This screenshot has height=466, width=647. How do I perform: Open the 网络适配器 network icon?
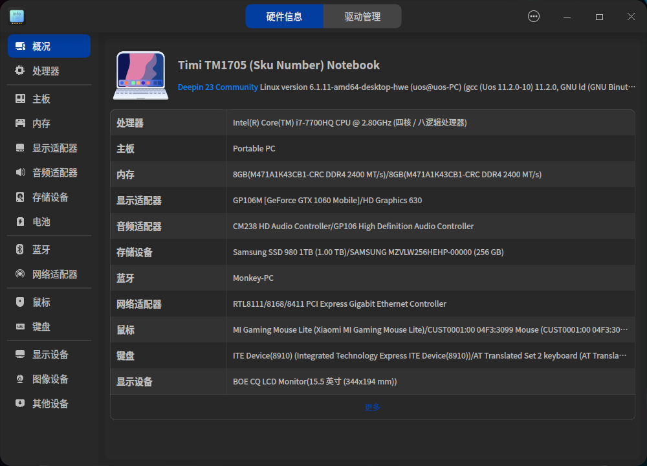coord(20,274)
